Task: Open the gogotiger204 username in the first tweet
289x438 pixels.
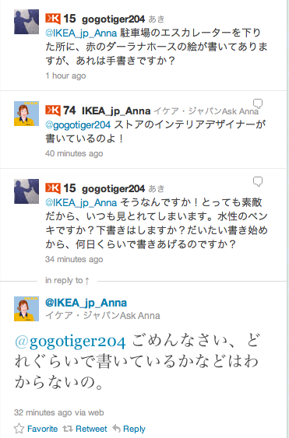Action: (113, 19)
